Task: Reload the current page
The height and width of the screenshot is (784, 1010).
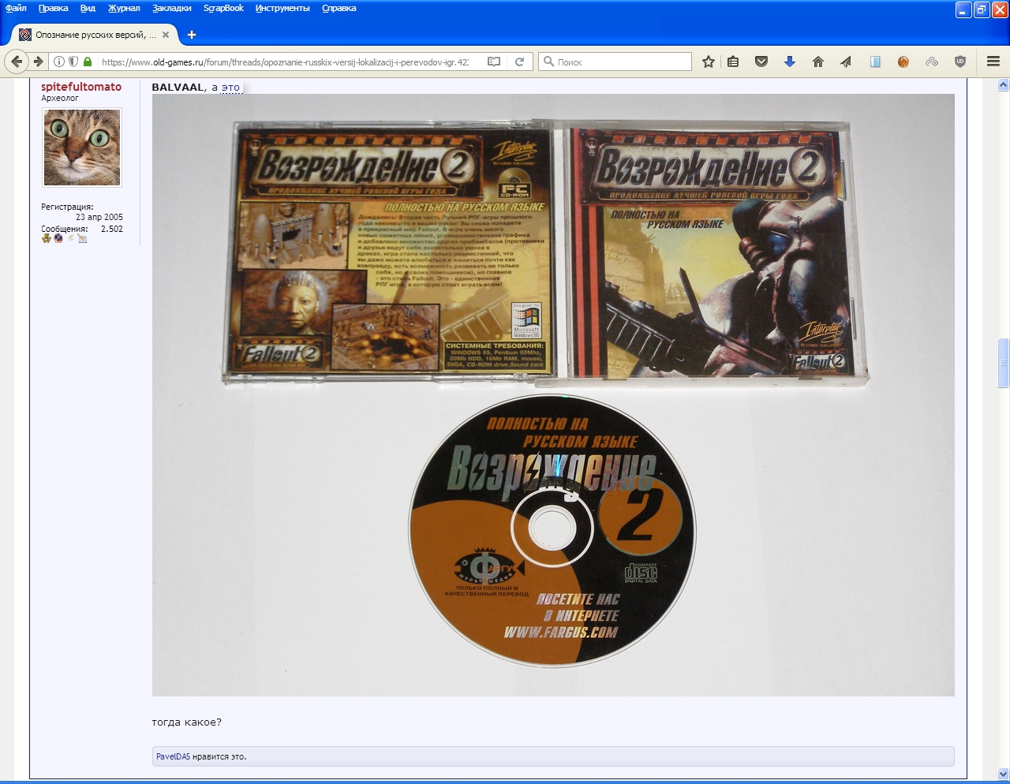Action: pos(519,62)
